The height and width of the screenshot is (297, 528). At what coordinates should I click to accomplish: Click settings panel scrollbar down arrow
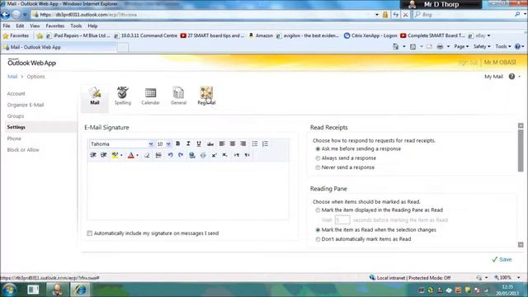(521, 245)
